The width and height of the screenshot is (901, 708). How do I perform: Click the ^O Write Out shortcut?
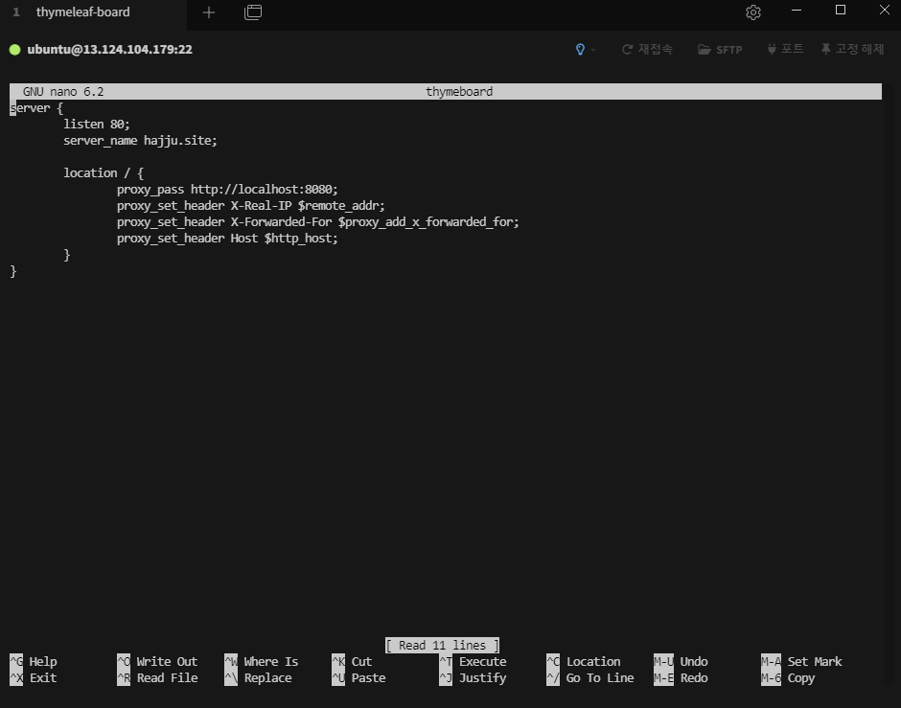tap(157, 661)
